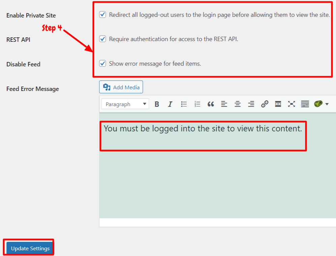This screenshot has height=256, width=336.
Task: Click the REST API setting label
Action: (x=18, y=40)
